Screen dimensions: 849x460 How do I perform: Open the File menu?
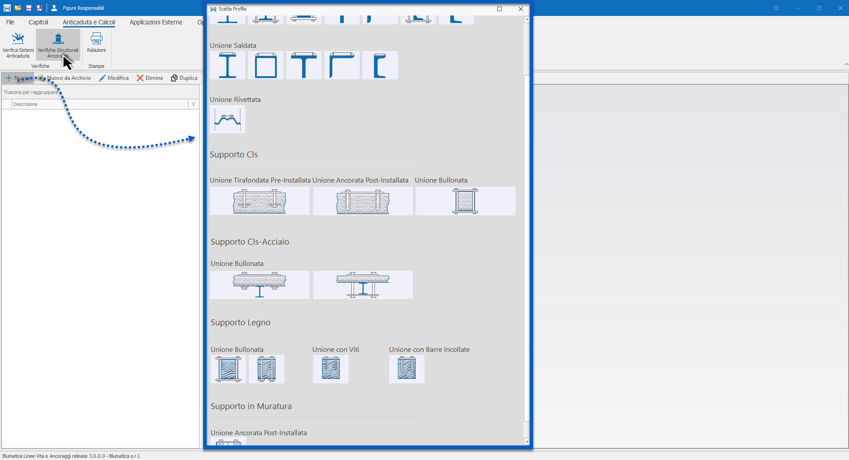pyautogui.click(x=10, y=22)
